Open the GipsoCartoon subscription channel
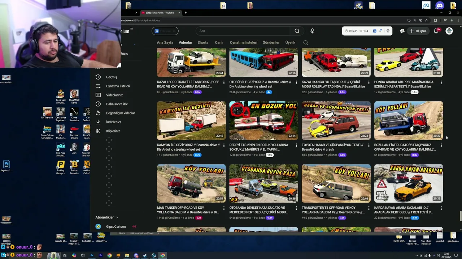The image size is (462, 259). pos(115,227)
